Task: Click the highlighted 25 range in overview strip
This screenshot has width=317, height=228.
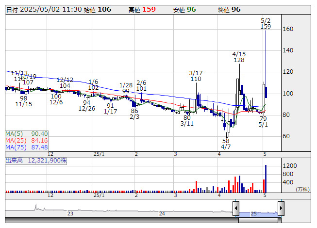Action: point(258,213)
